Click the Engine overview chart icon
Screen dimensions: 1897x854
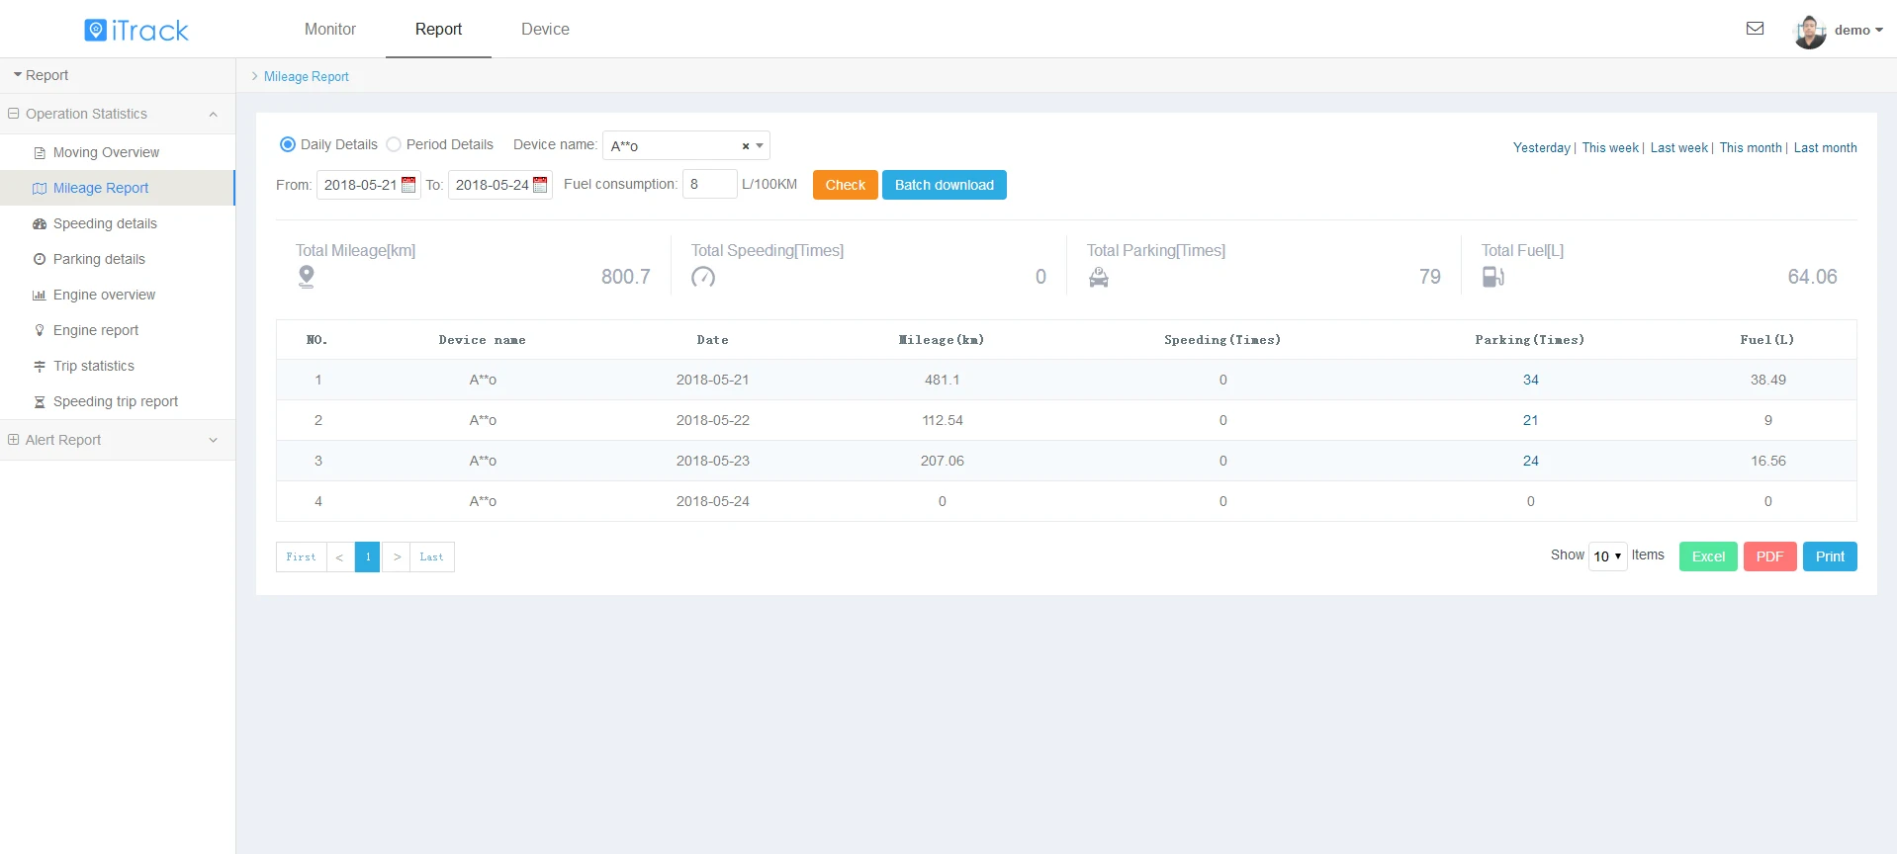pyautogui.click(x=40, y=295)
